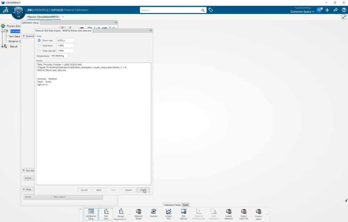Open the Common Space dropdown

click(302, 12)
